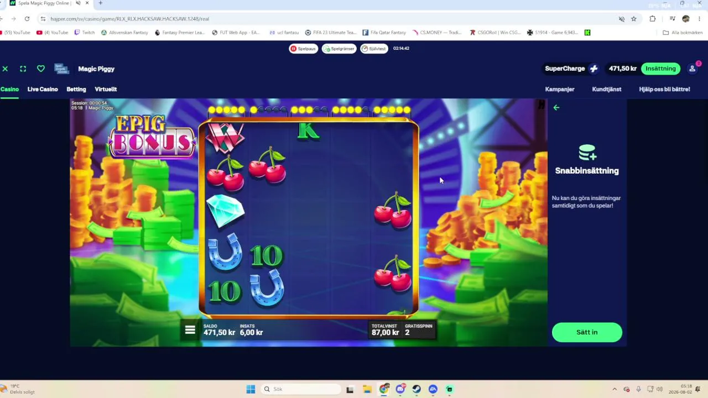
Task: Open the Virtuellt tab
Action: (x=106, y=89)
